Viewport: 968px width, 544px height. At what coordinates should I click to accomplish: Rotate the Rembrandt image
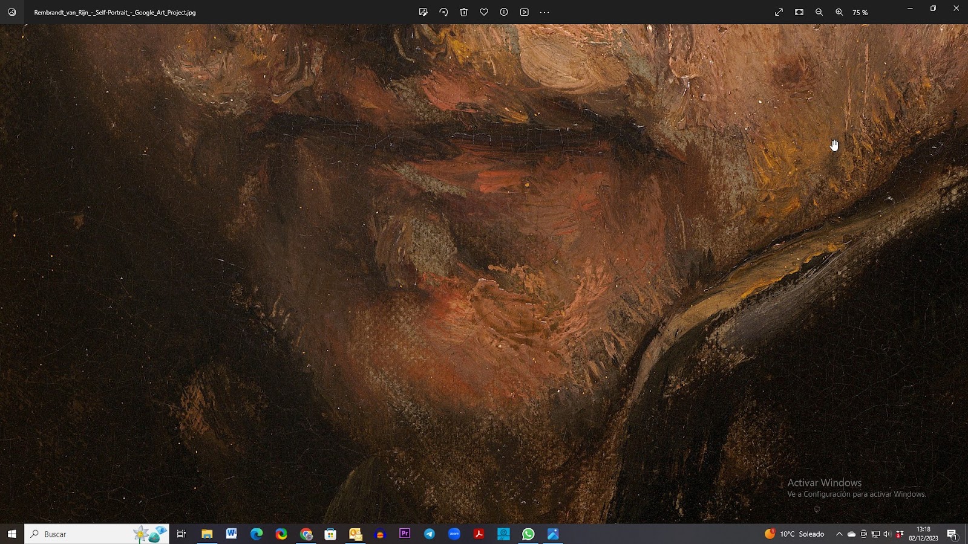click(443, 12)
